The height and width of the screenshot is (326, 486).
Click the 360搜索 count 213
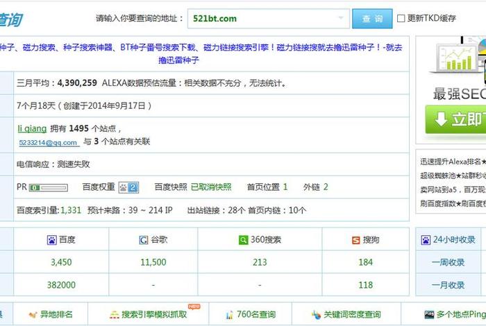260,262
